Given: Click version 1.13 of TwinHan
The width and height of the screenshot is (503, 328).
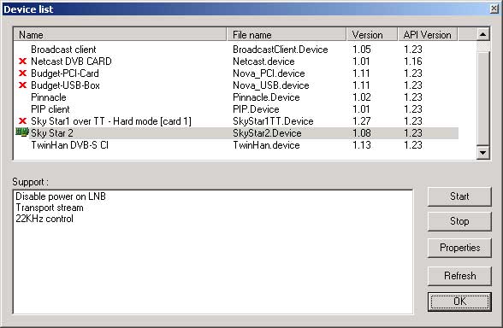Looking at the screenshot, I should pyautogui.click(x=362, y=145).
